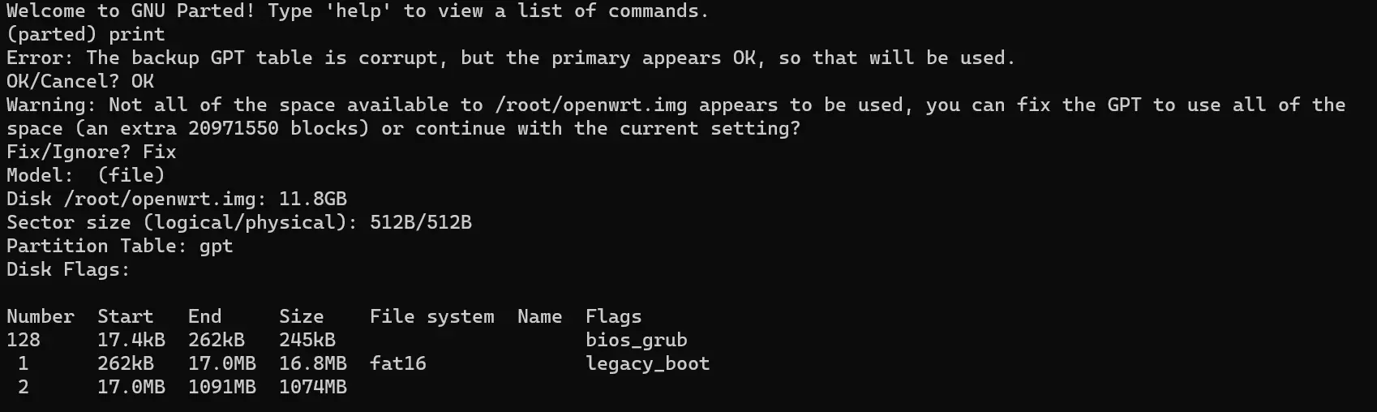This screenshot has width=1377, height=412.
Task: Click the 'File system' column header
Action: tap(432, 317)
